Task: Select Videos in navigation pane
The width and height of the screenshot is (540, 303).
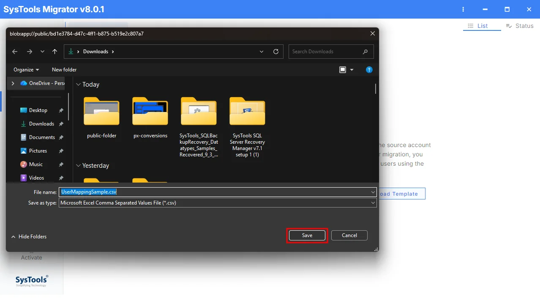Action: tap(37, 178)
